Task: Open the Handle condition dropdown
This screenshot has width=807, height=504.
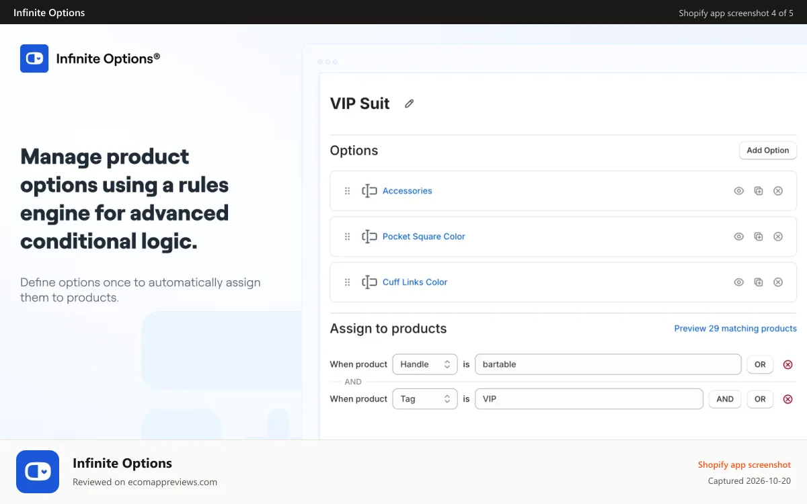Action: [x=425, y=364]
